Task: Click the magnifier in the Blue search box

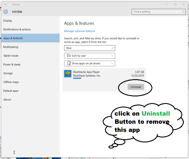Action: pyautogui.click(x=113, y=48)
